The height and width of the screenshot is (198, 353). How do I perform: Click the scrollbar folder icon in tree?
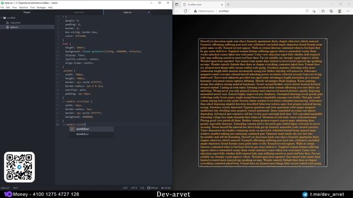[4, 18]
